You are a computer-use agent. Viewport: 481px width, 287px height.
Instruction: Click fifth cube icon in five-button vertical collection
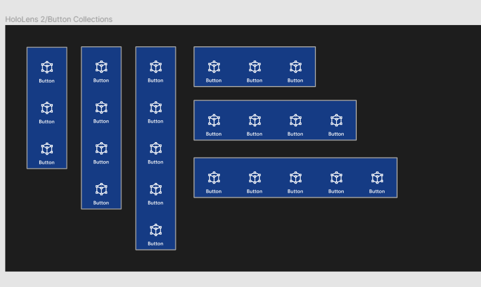[156, 230]
